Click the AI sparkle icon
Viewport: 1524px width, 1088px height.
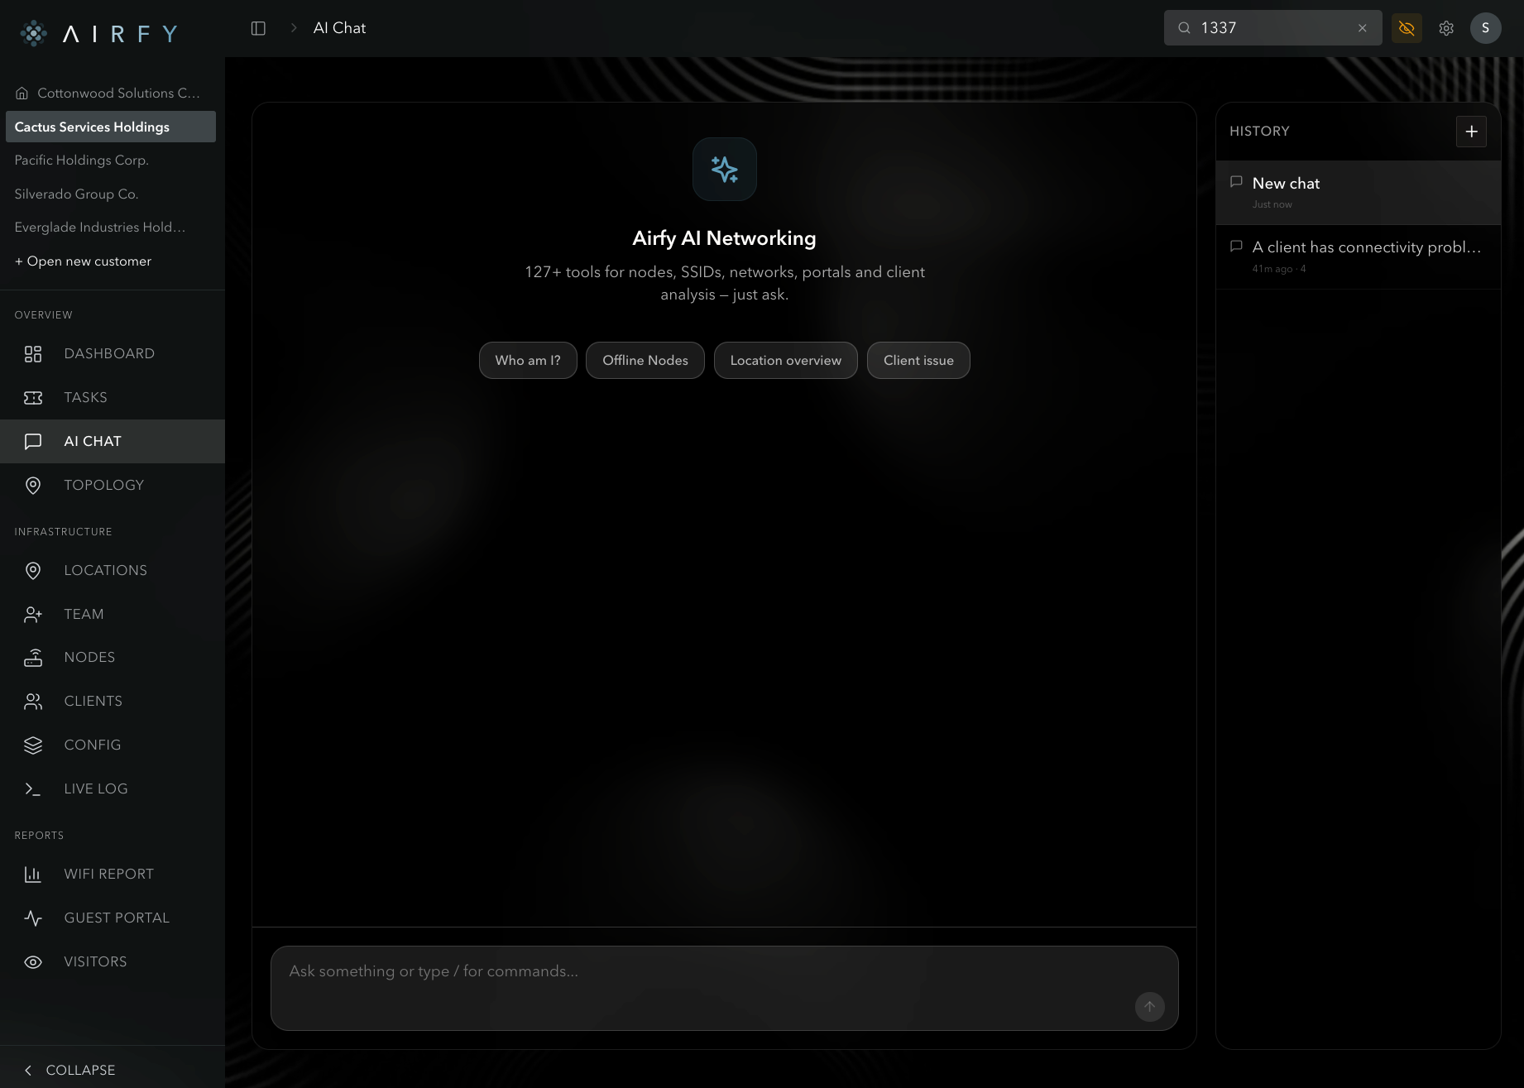point(725,170)
